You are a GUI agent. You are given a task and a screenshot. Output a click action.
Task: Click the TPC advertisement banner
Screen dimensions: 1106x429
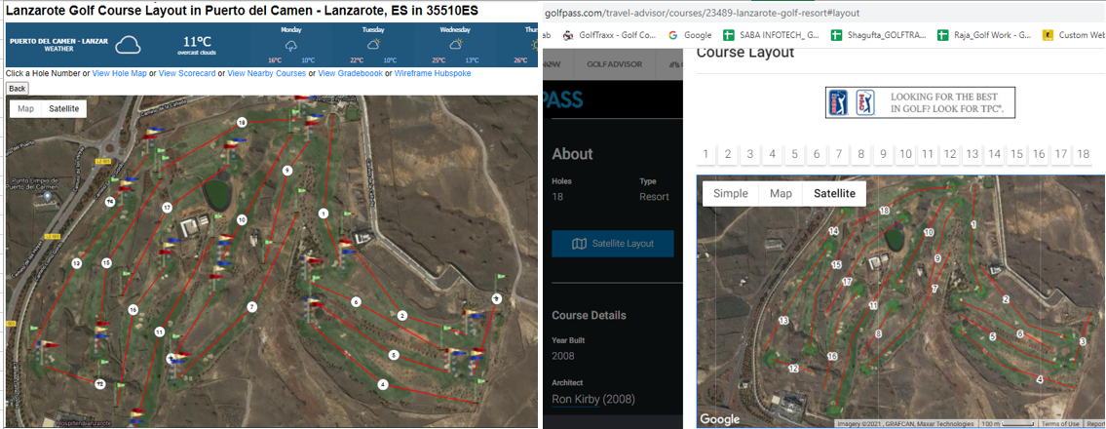921,102
